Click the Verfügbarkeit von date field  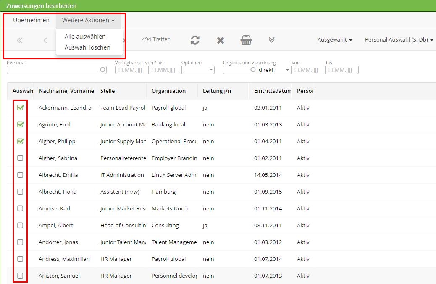131,70
